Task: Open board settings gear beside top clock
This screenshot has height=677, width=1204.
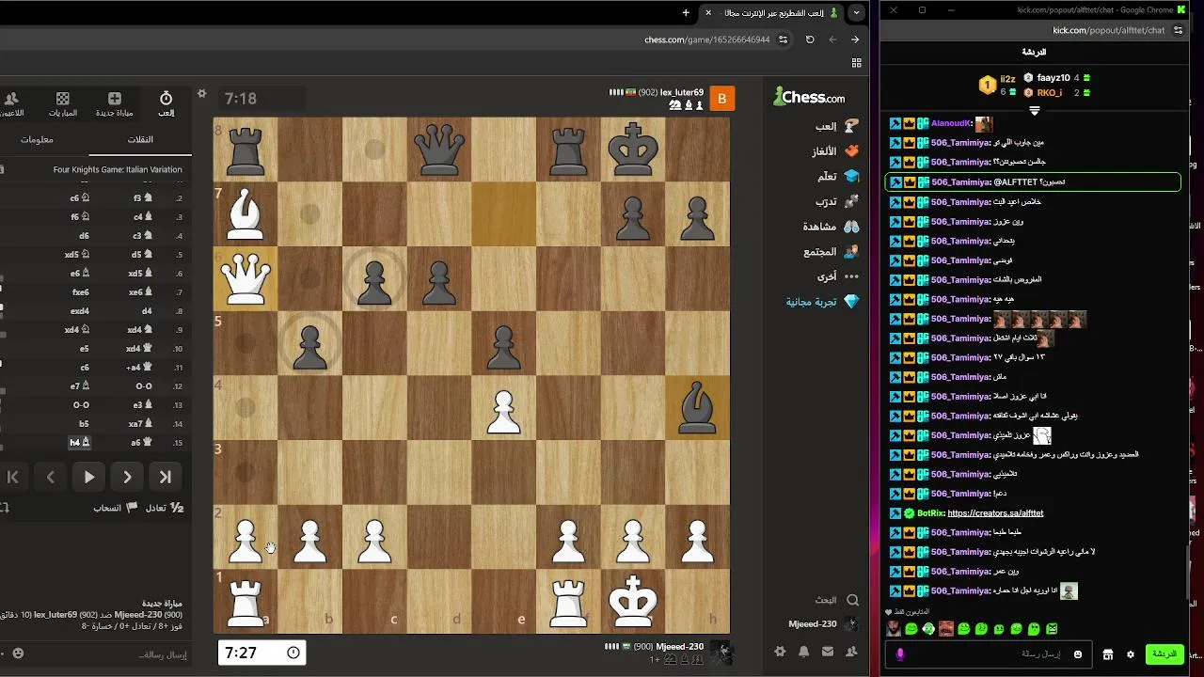Action: [201, 93]
